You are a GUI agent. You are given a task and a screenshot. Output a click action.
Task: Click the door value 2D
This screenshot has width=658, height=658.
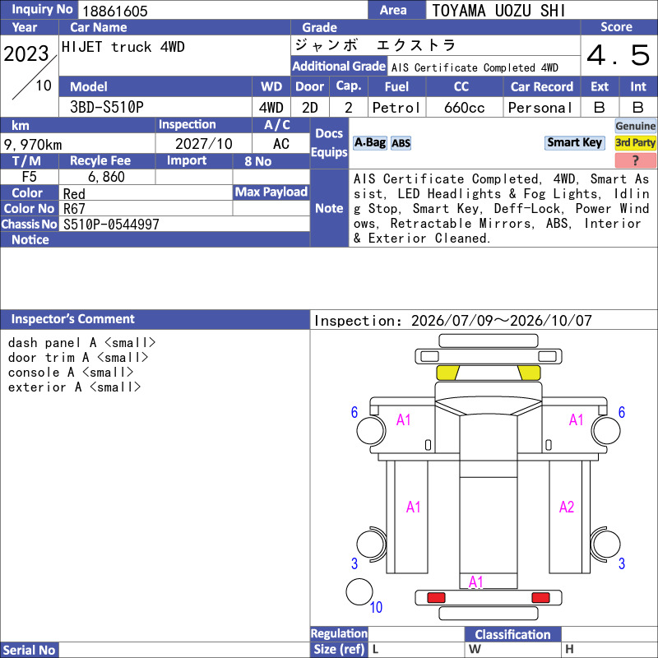coord(310,108)
